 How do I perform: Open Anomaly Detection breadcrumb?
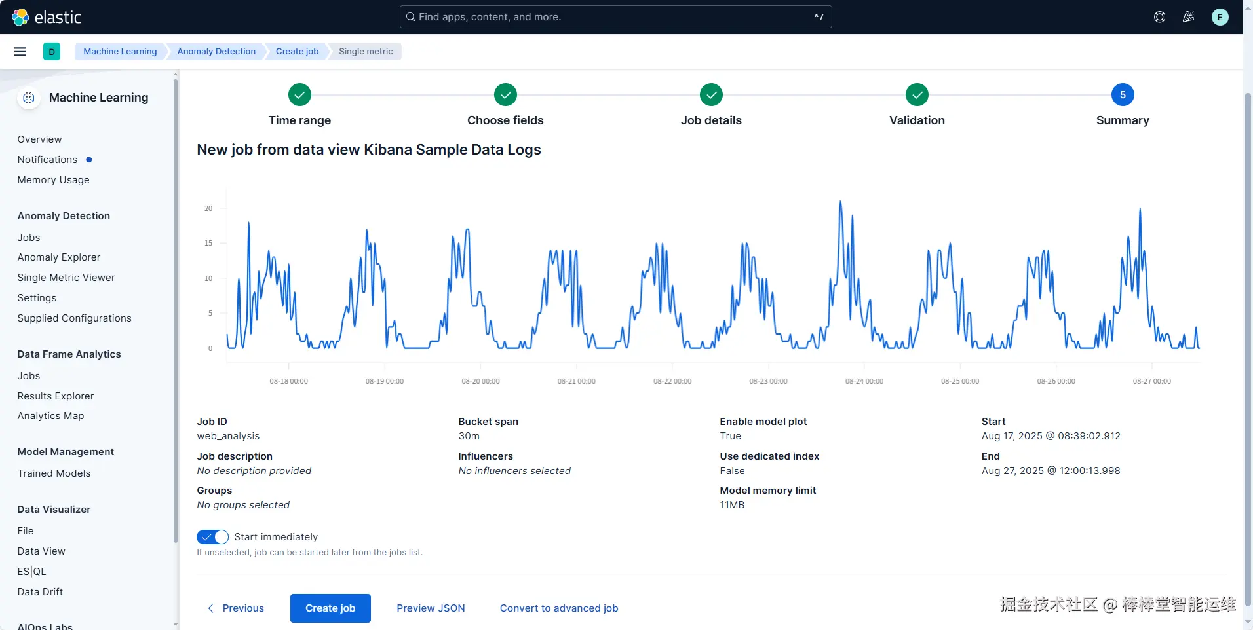[x=216, y=52]
